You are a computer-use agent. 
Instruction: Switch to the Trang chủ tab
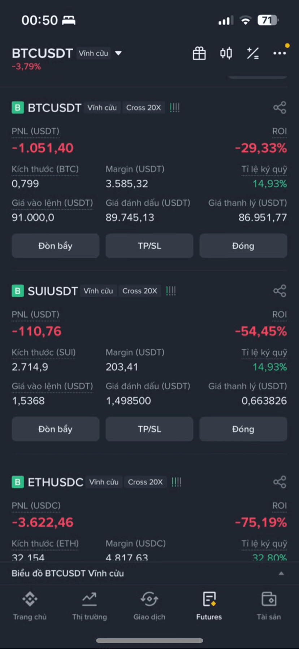point(30,606)
